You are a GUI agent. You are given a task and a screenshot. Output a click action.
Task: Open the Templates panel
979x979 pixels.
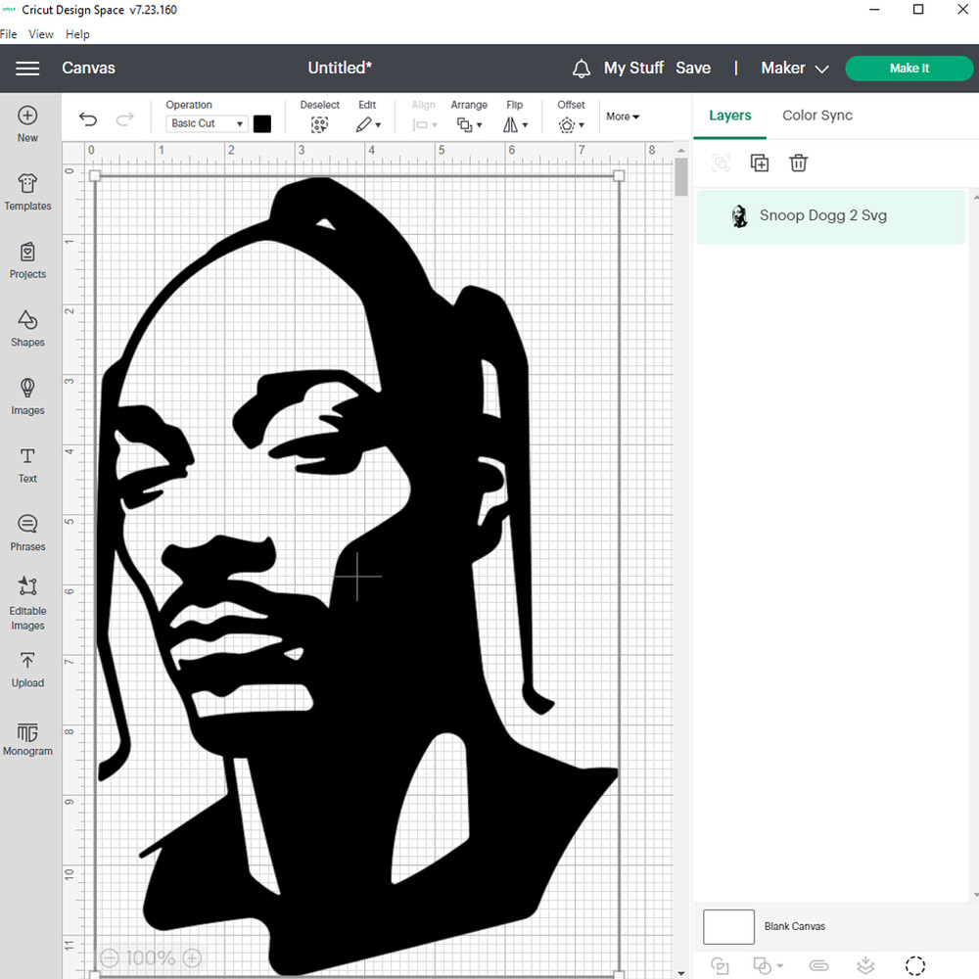27,192
